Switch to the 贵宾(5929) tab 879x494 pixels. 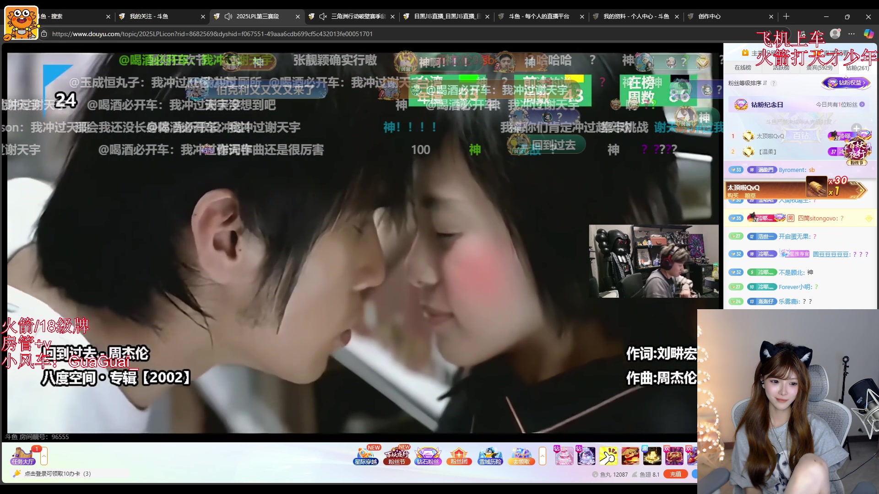(x=819, y=68)
